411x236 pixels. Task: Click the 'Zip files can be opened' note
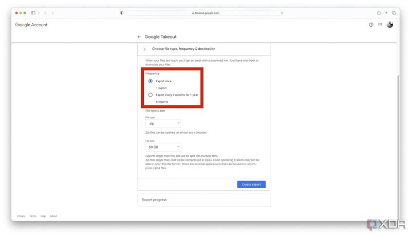tap(176, 133)
